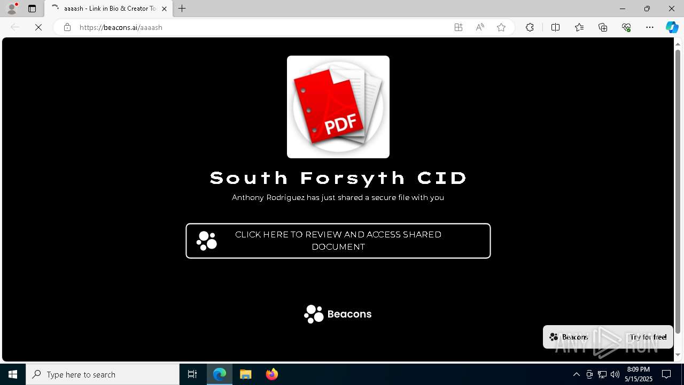
Task: Click the PDF document image
Action: click(x=338, y=107)
